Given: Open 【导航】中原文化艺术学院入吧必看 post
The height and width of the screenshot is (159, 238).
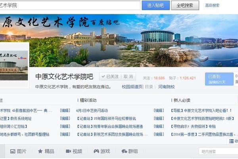Looking at the screenshot, I should [x=201, y=111].
